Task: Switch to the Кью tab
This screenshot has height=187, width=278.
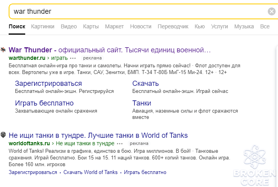Action: click(x=200, y=27)
